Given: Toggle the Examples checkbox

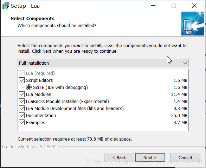Looking at the screenshot, I should point(22,122).
